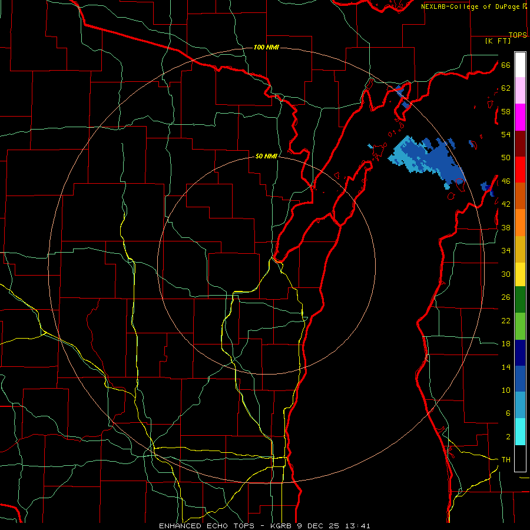Click the cyan legend swatch
The width and height of the screenshot is (530, 530).
[520, 432]
